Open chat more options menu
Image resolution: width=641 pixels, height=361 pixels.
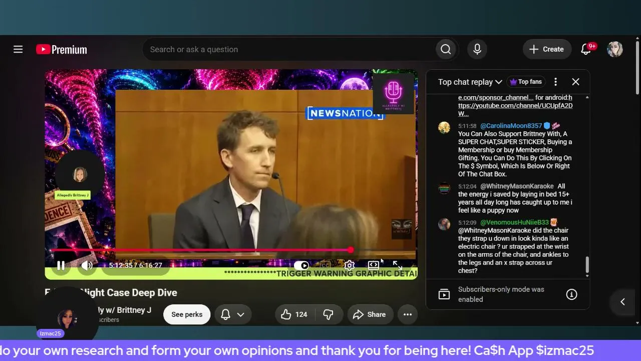[555, 82]
